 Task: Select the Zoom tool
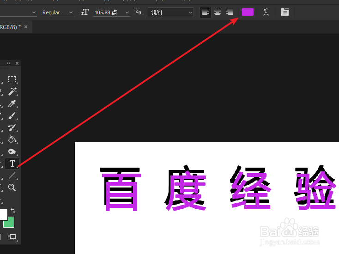coord(12,187)
